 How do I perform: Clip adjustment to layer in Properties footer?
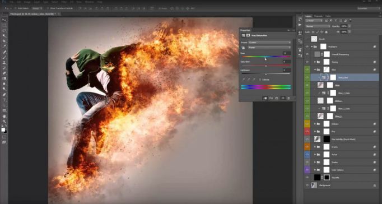265,98
